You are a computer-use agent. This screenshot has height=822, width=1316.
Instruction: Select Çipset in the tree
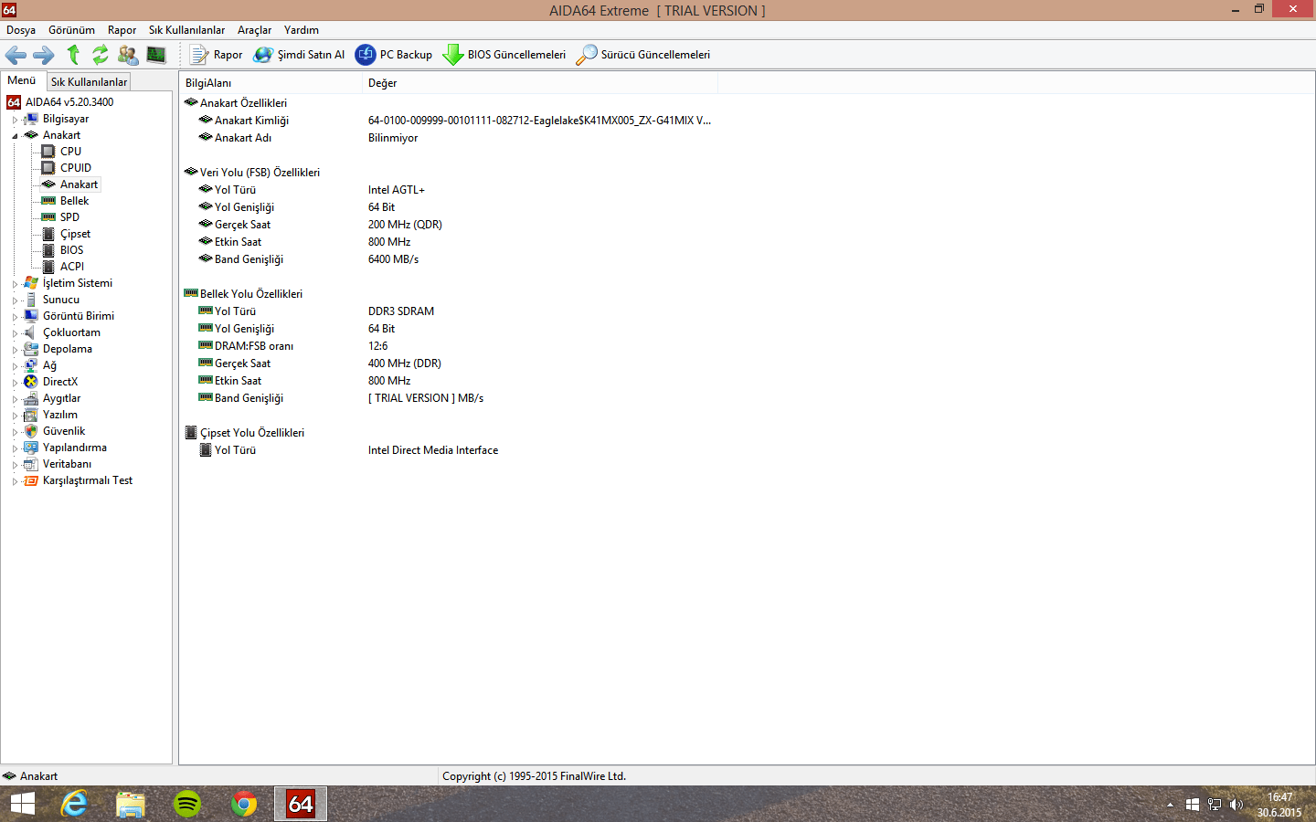pyautogui.click(x=75, y=234)
